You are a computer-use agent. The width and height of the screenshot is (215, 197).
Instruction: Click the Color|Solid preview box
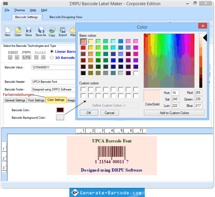click(152, 96)
